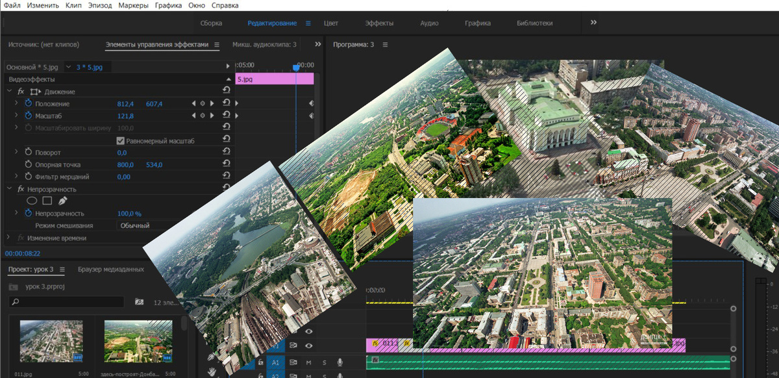Click the Движение transform box icon
Screen dimensions: 779x378
point(35,92)
